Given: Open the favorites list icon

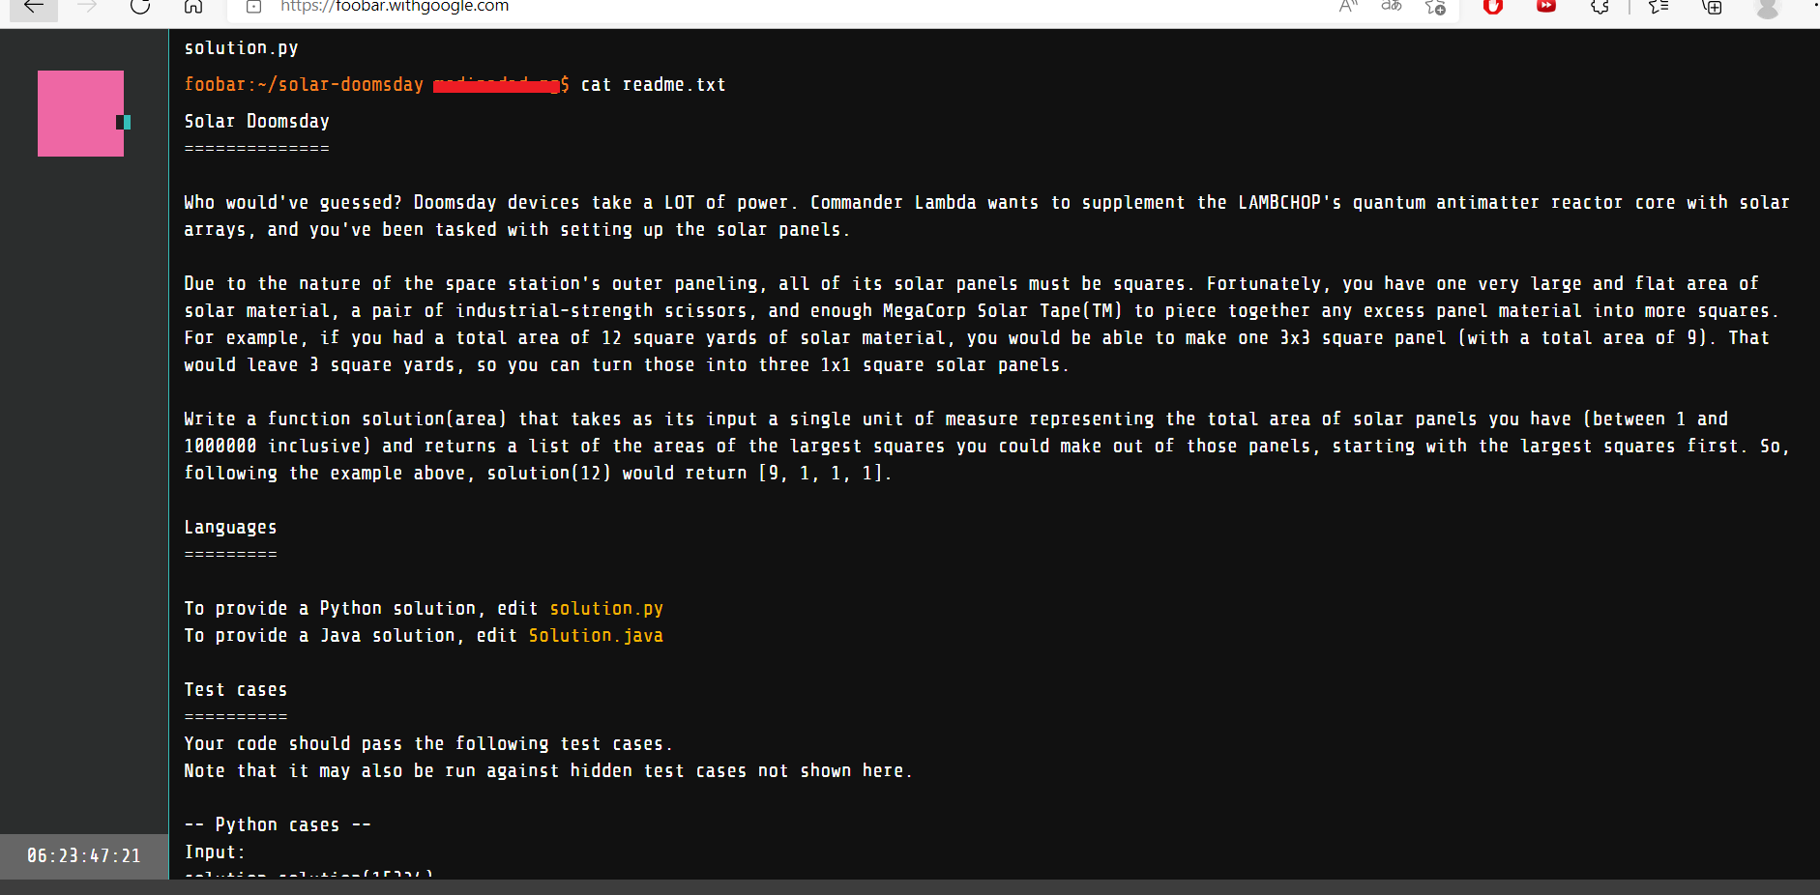Looking at the screenshot, I should pos(1659,7).
